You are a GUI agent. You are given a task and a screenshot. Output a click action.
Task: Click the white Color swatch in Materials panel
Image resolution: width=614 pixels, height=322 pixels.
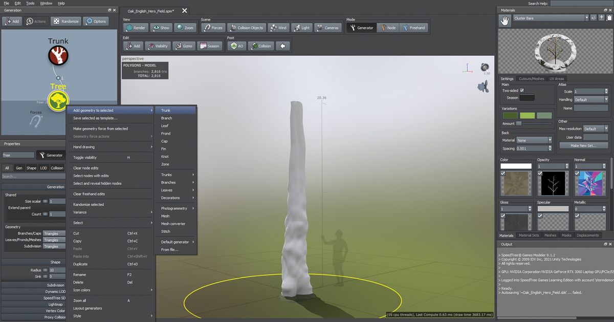[515, 165]
